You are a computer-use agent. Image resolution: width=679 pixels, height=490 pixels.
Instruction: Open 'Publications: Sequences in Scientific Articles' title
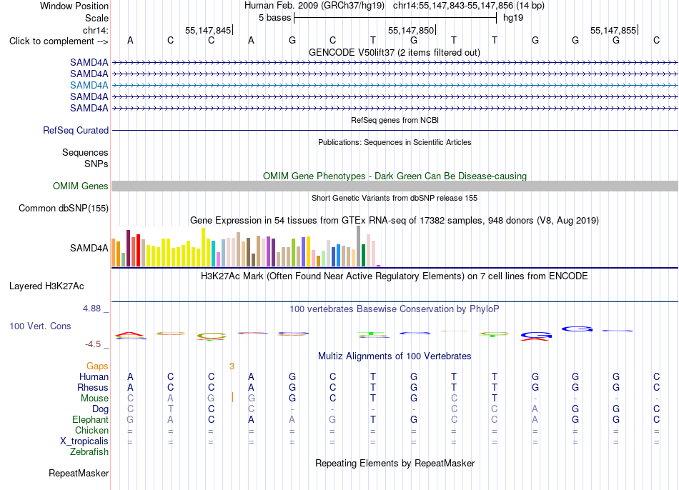point(395,142)
